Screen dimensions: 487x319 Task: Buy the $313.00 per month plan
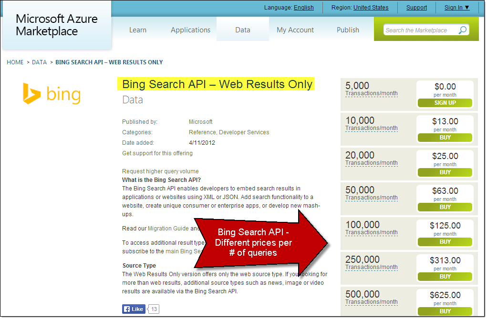coord(445,276)
